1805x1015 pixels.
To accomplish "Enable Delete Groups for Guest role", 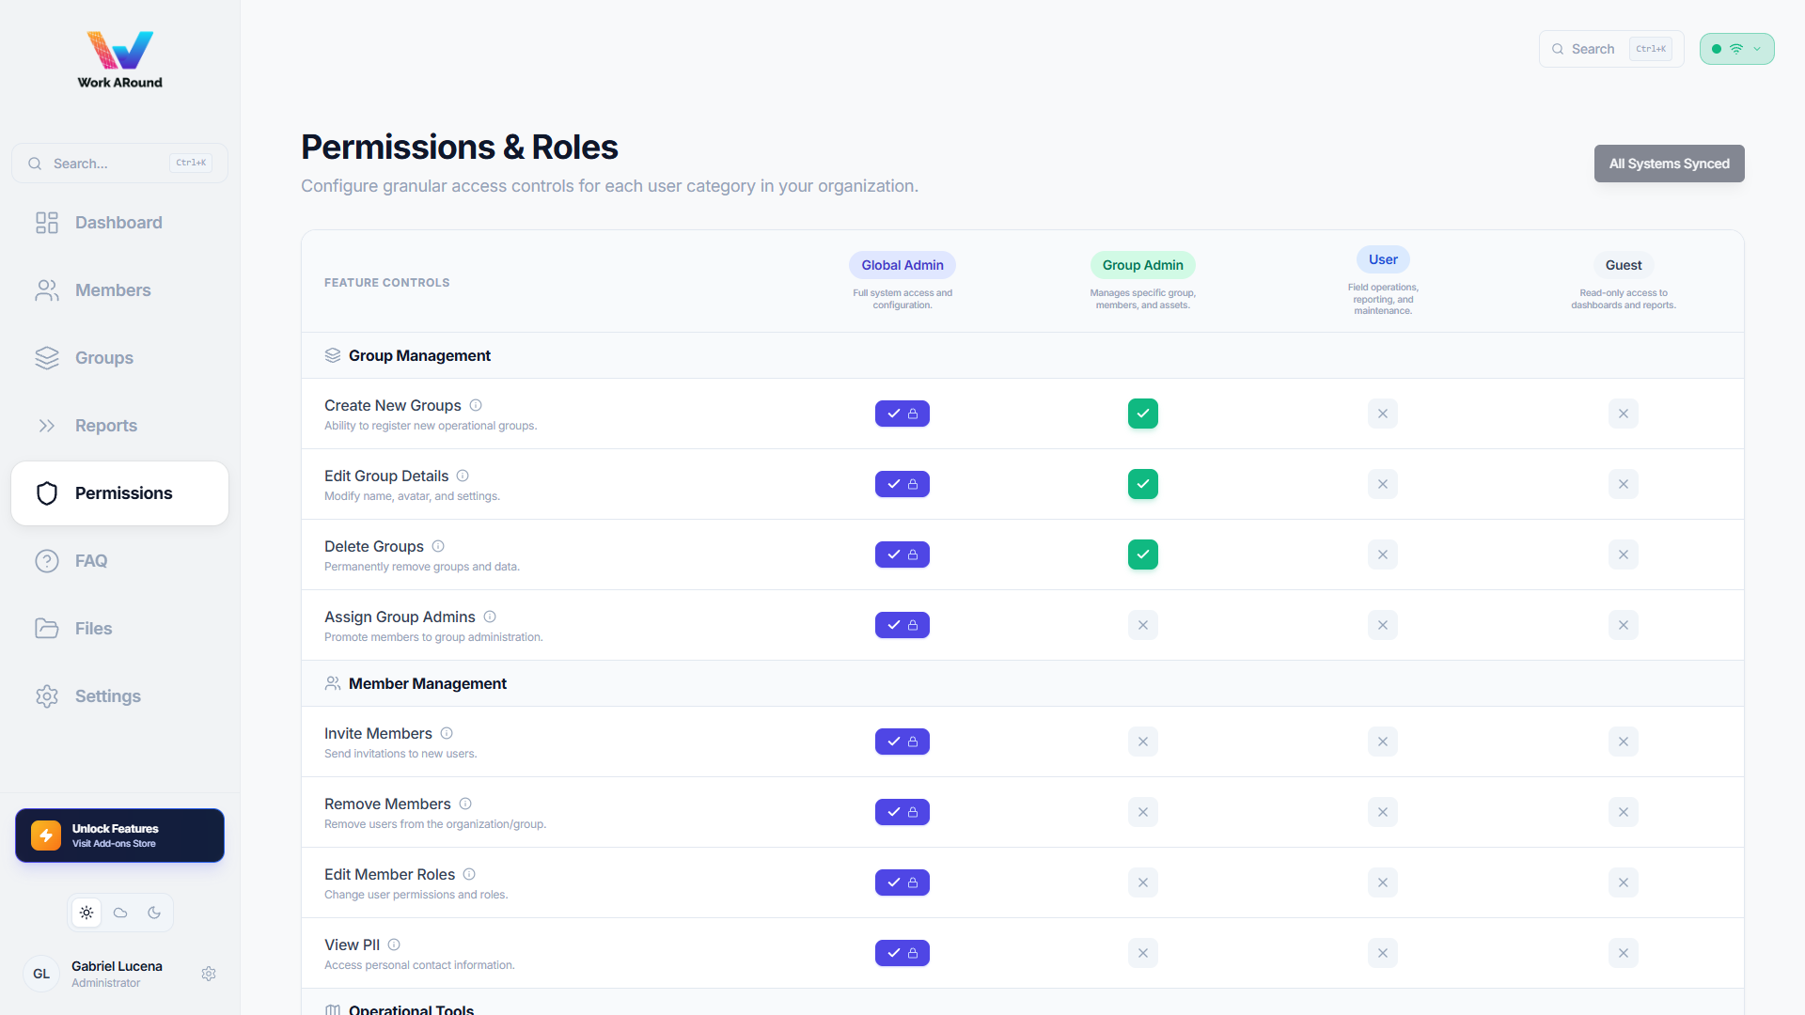I will click(x=1624, y=554).
